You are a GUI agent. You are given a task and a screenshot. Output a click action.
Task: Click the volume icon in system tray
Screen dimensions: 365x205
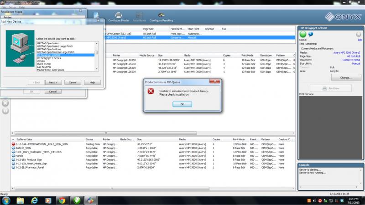314,200
